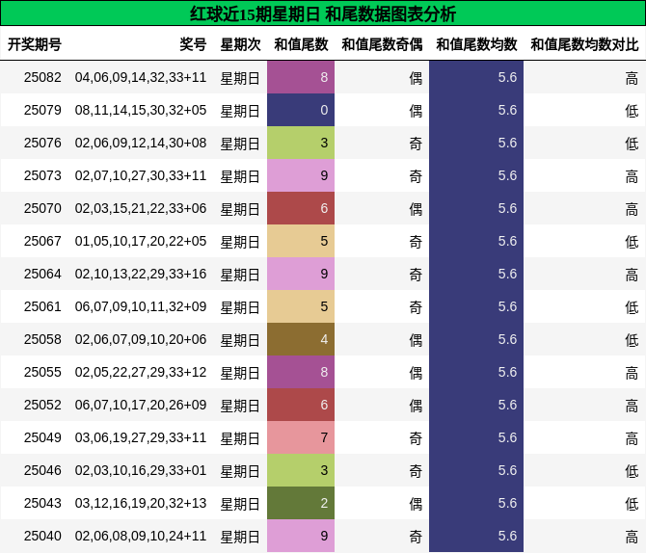Click 星期日 in row 25073

pos(240,176)
